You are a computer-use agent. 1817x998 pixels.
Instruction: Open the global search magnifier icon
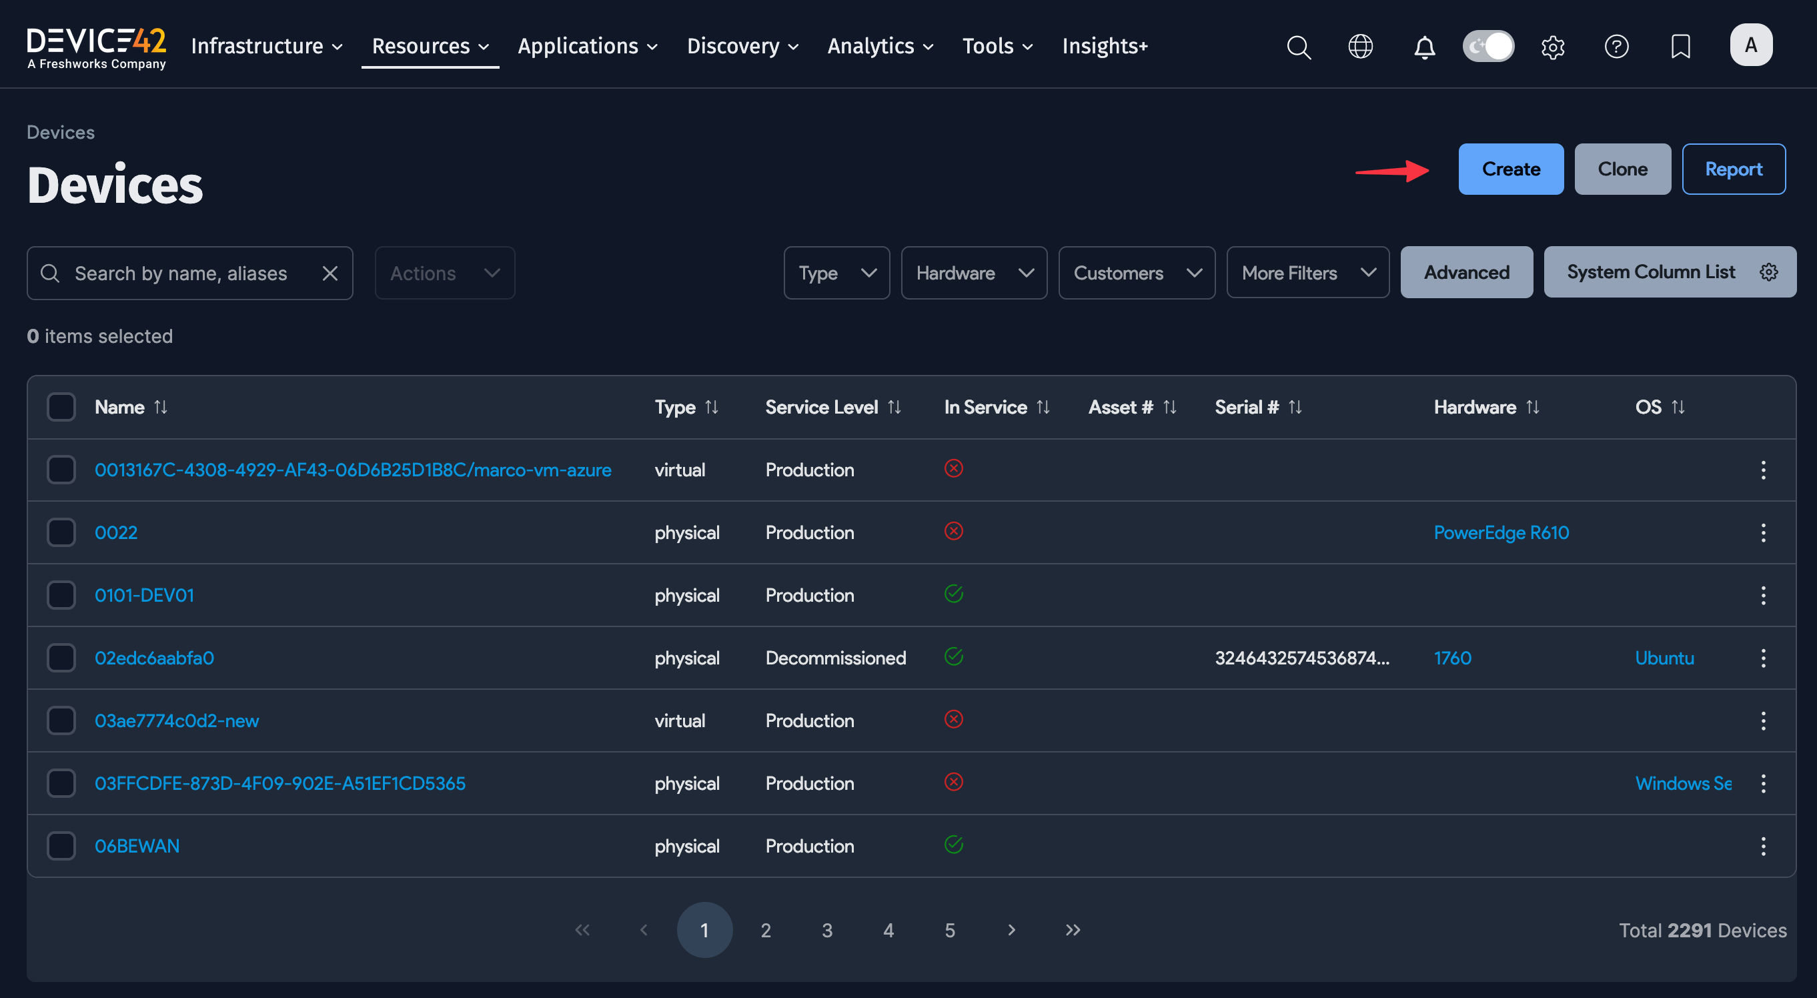click(x=1298, y=47)
